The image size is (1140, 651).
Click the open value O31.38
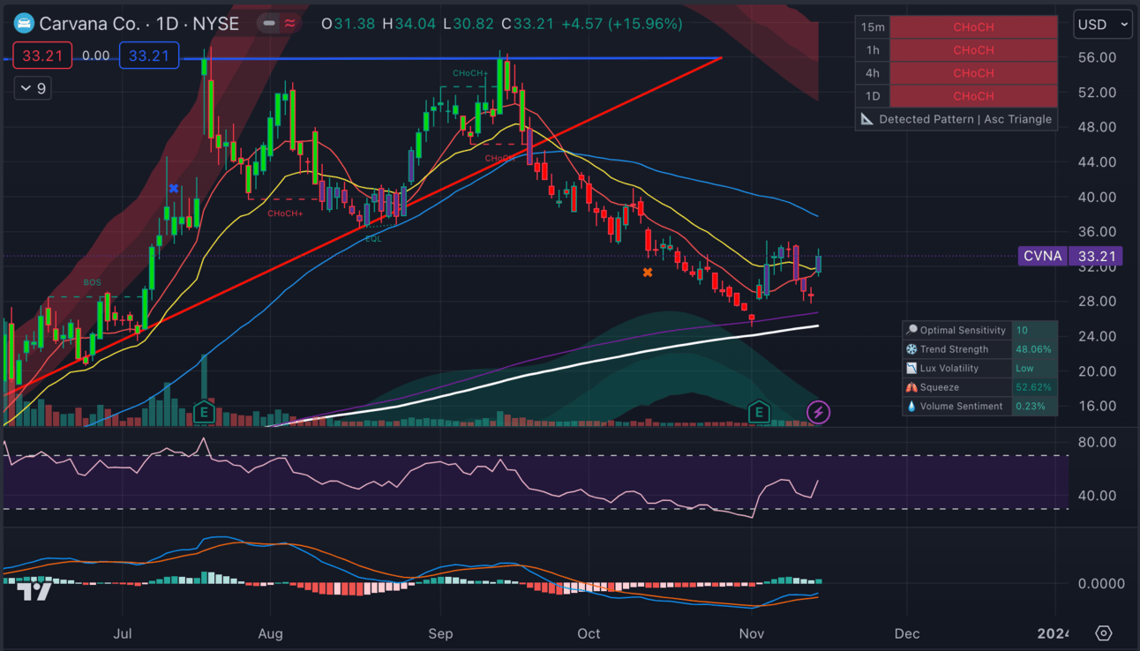pos(349,24)
